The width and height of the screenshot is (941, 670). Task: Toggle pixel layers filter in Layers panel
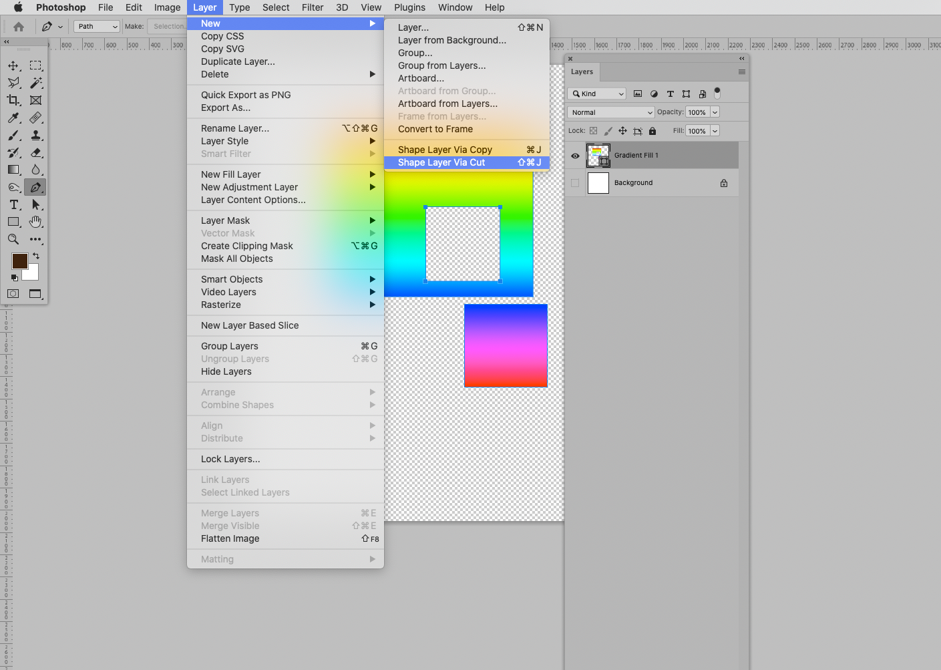pyautogui.click(x=638, y=94)
